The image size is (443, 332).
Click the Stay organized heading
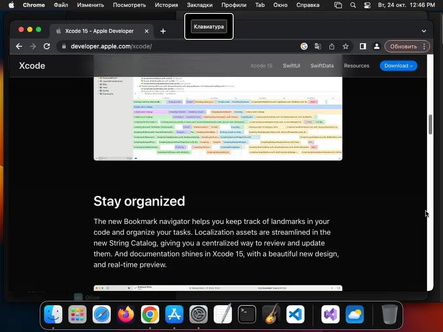[x=139, y=201]
